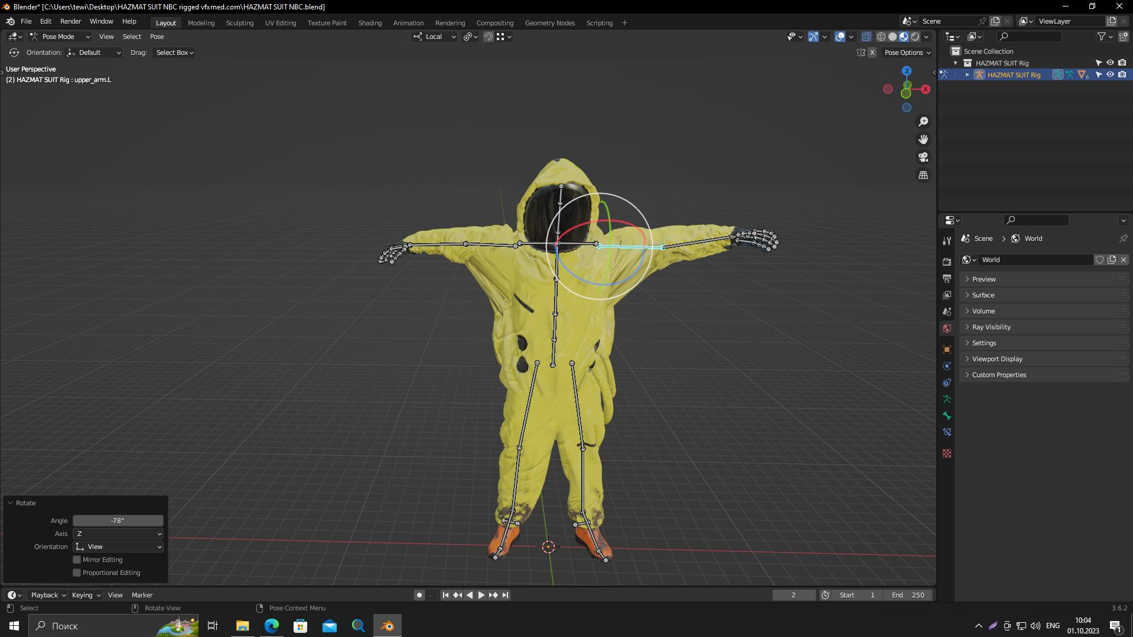Click the zoom in/out viewport icon
The width and height of the screenshot is (1133, 637).
923,122
